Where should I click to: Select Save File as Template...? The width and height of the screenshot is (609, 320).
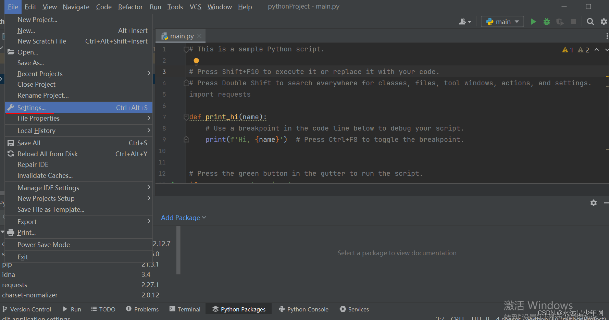(78, 209)
